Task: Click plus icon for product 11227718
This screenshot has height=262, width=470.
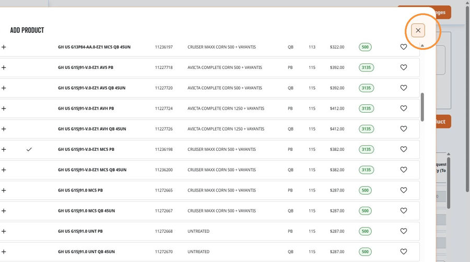Action: click(x=4, y=67)
